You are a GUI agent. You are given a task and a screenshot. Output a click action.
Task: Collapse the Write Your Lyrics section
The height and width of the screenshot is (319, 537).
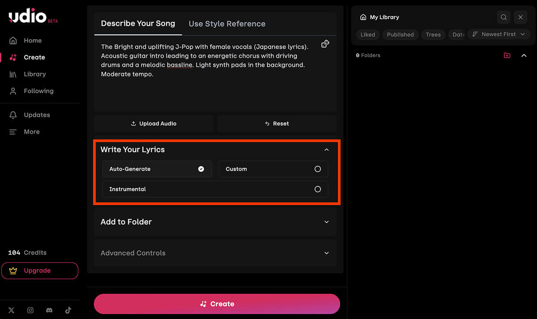pyautogui.click(x=327, y=150)
